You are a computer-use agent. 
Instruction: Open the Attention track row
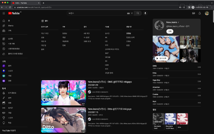pos(177,89)
